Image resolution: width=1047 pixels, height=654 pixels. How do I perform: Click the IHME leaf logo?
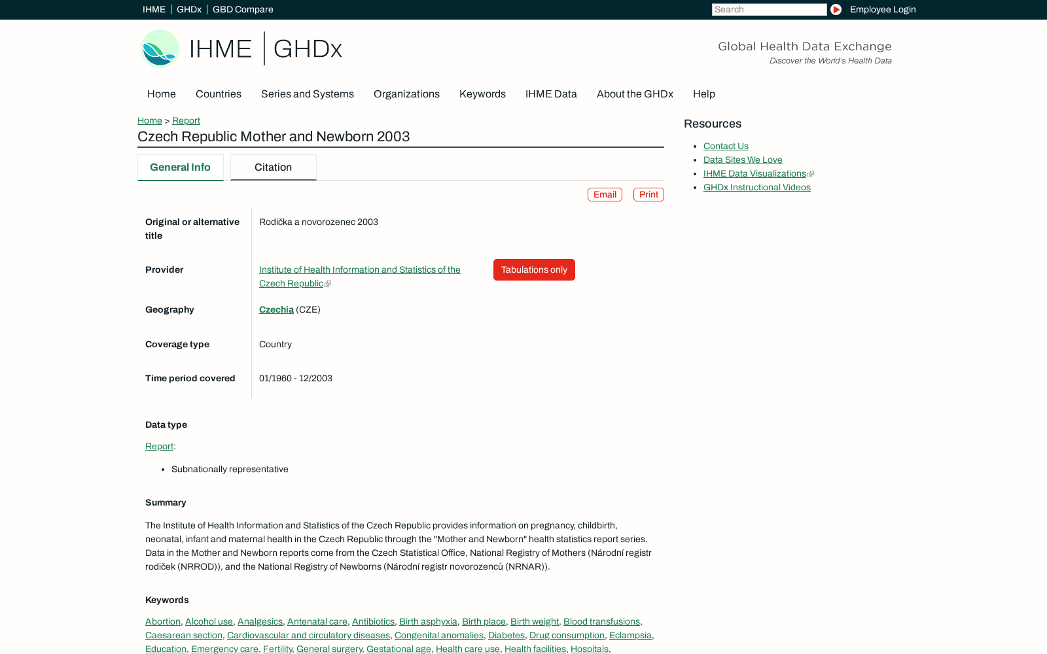click(x=160, y=48)
